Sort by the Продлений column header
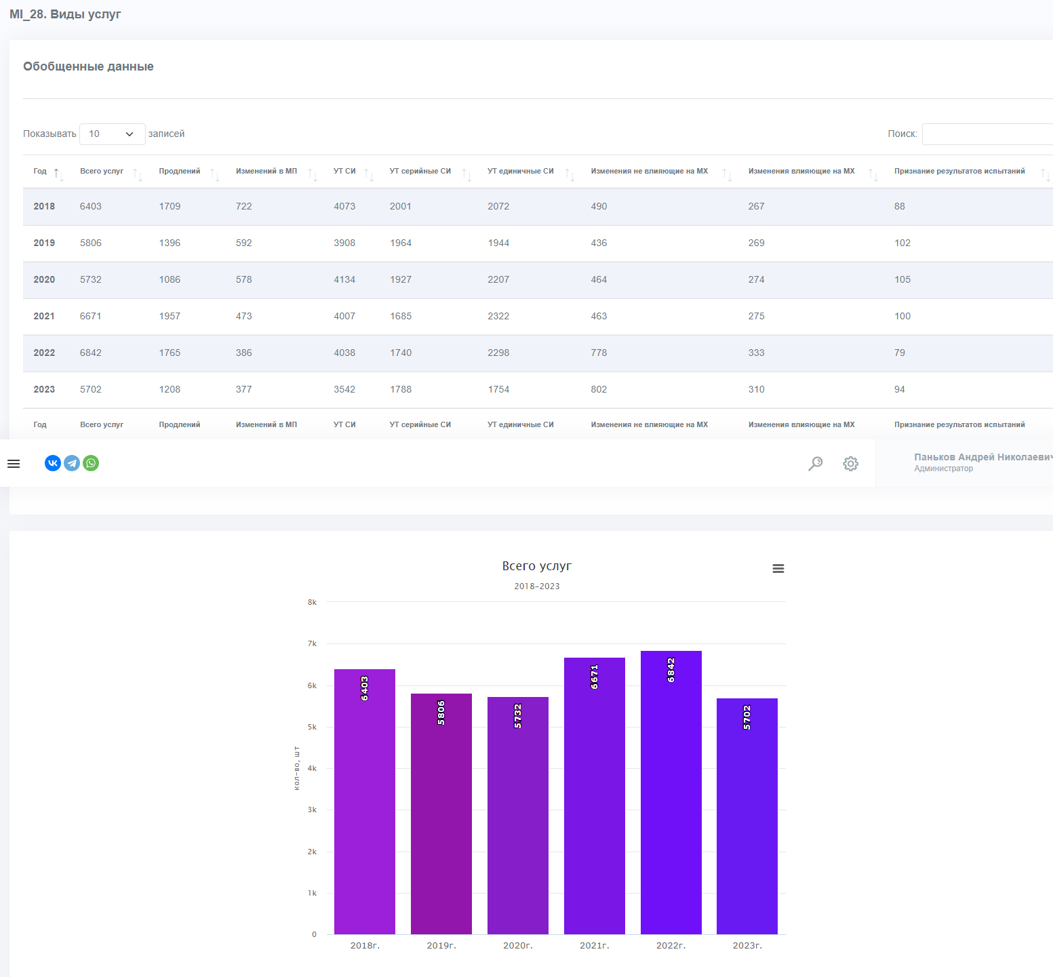The image size is (1053, 977). pyautogui.click(x=180, y=172)
